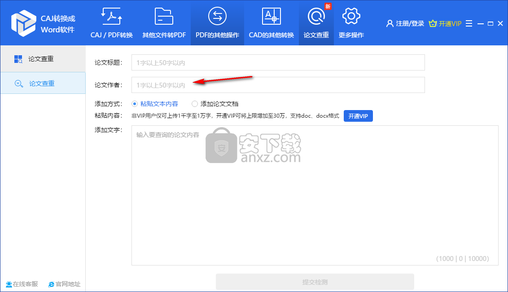This screenshot has height=292, width=508.
Task: Open CAD的其他转换 icon
Action: click(x=271, y=16)
